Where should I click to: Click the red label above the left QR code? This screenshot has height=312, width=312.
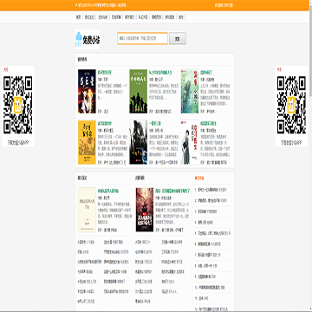click(6, 69)
